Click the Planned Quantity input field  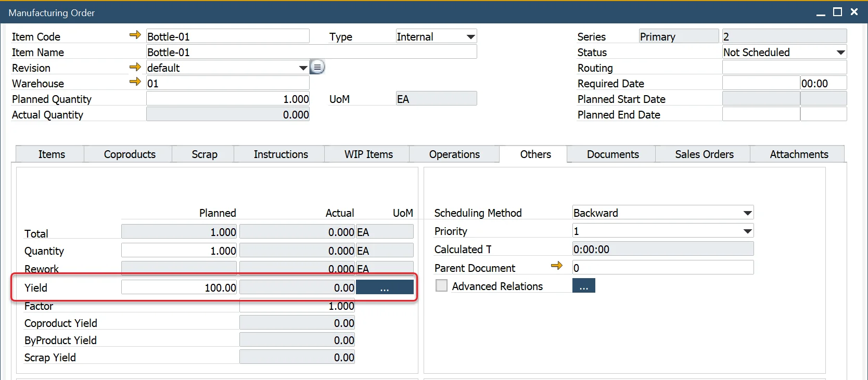point(228,99)
